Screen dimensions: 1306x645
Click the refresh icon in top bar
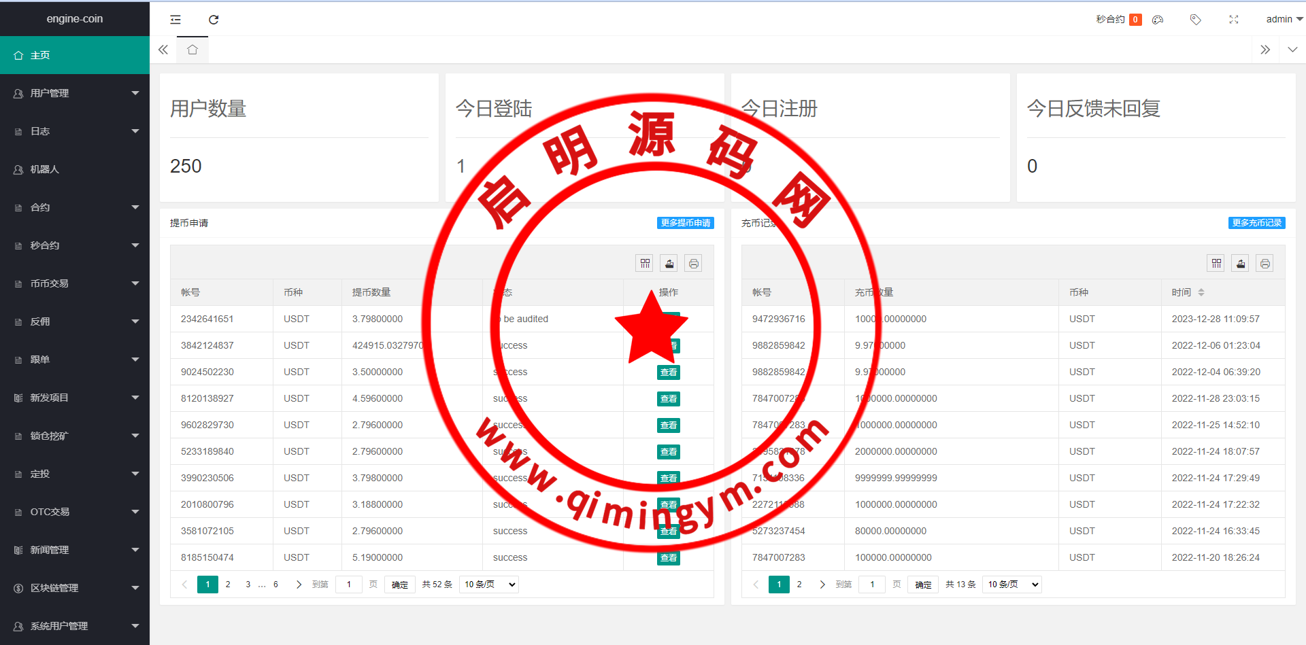click(214, 20)
